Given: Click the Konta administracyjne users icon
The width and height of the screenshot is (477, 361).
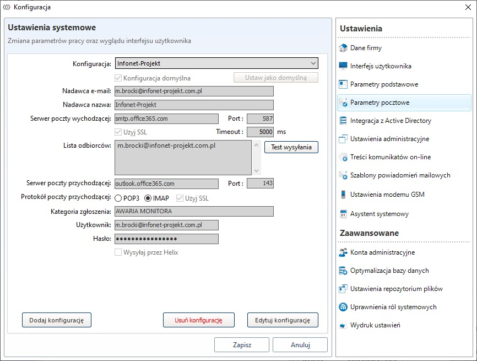Looking at the screenshot, I should (343, 252).
